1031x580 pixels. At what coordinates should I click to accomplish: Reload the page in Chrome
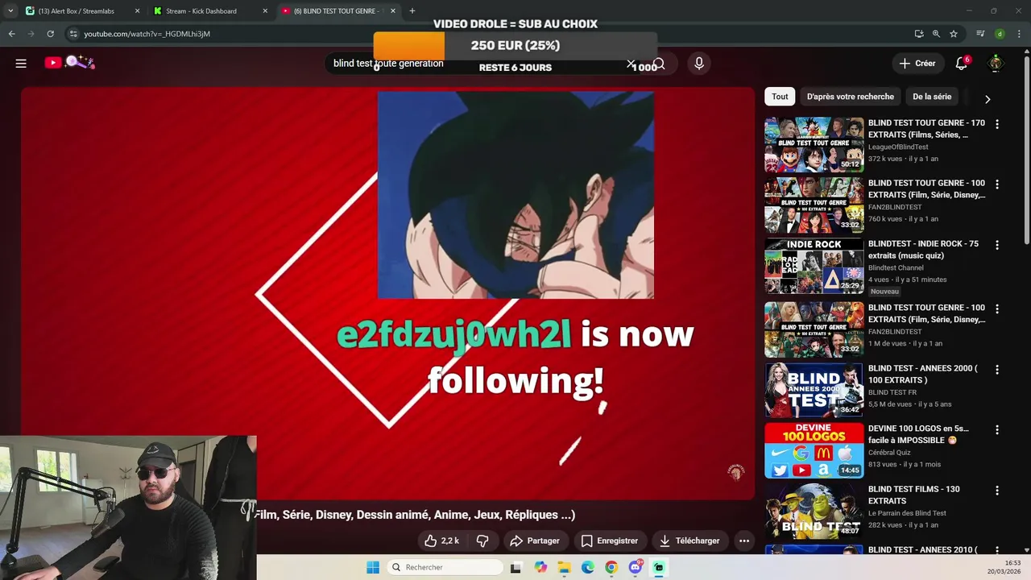(x=50, y=34)
